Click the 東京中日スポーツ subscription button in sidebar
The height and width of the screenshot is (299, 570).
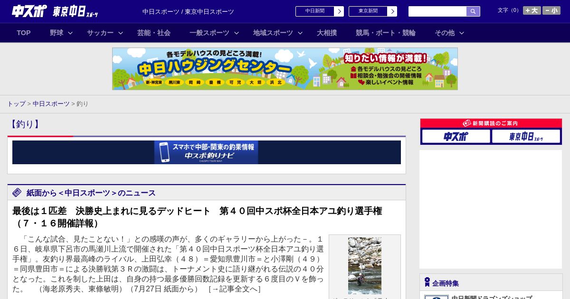pyautogui.click(x=526, y=136)
